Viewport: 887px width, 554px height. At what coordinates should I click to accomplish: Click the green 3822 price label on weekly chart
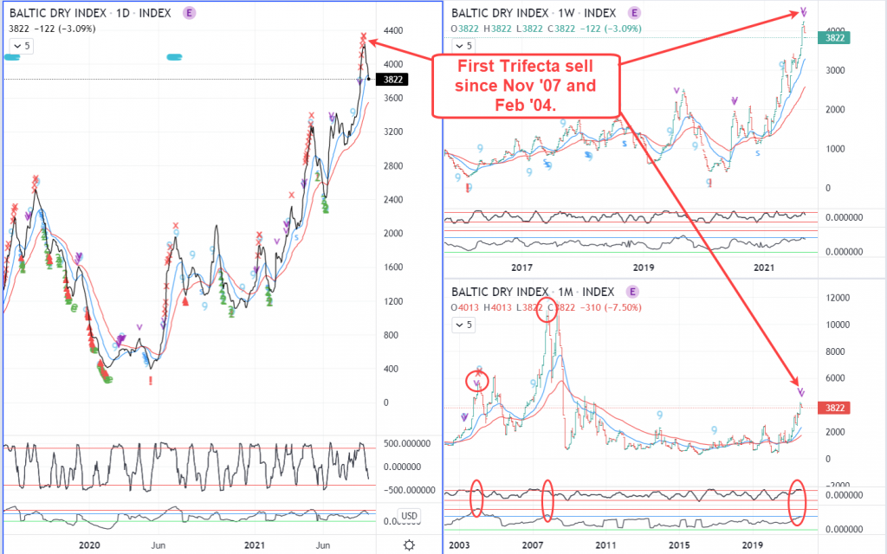834,38
